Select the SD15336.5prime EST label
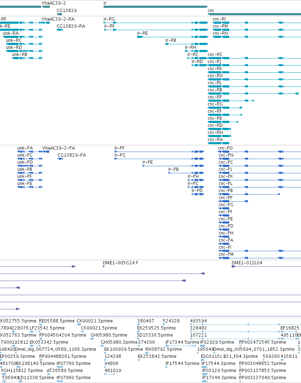 click(155, 335)
